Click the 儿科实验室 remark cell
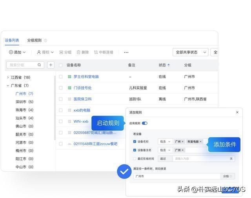Viewport: 251px width, 198px height. pyautogui.click(x=138, y=88)
